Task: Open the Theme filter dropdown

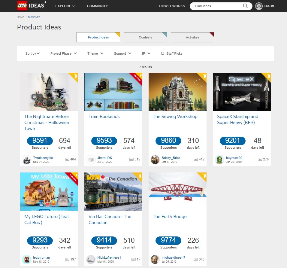Action: pyautogui.click(x=95, y=53)
